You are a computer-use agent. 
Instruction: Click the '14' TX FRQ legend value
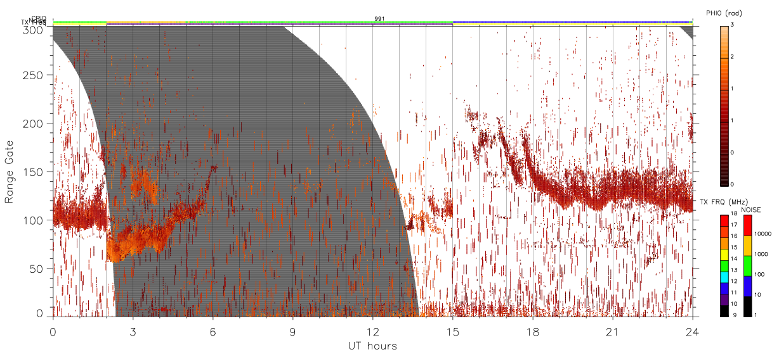[733, 259]
